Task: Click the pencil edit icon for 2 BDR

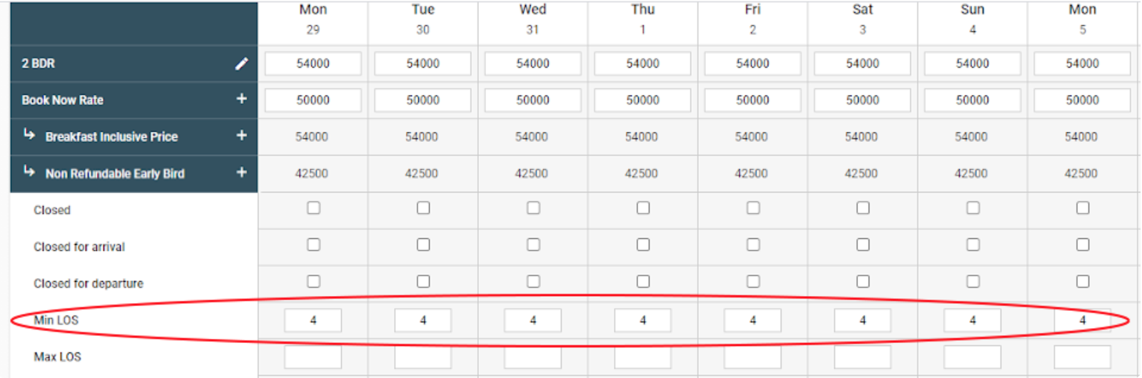Action: [242, 63]
